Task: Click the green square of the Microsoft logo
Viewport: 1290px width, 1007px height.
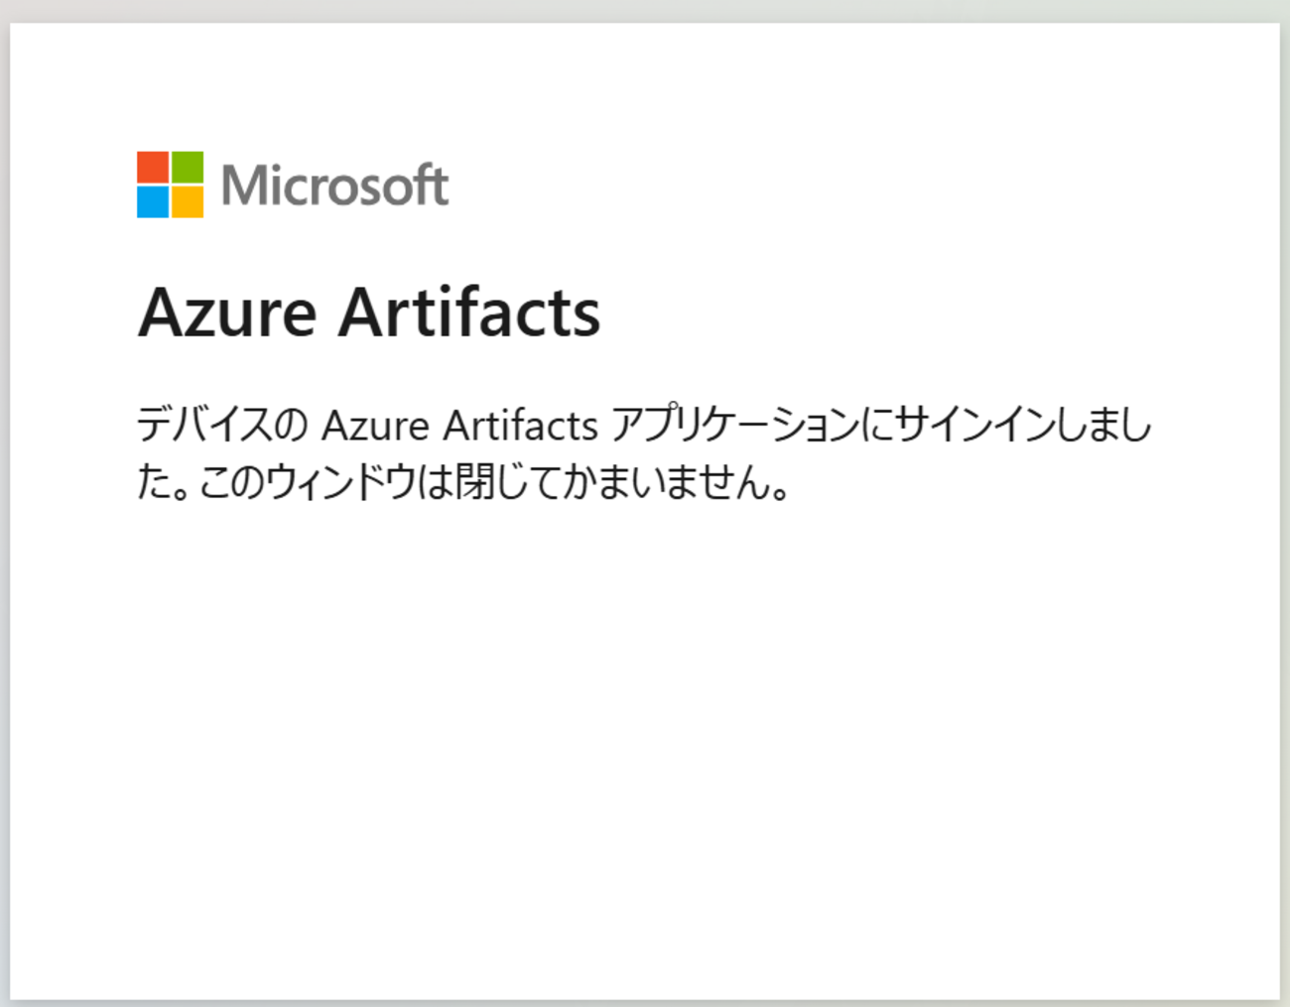Action: click(188, 167)
